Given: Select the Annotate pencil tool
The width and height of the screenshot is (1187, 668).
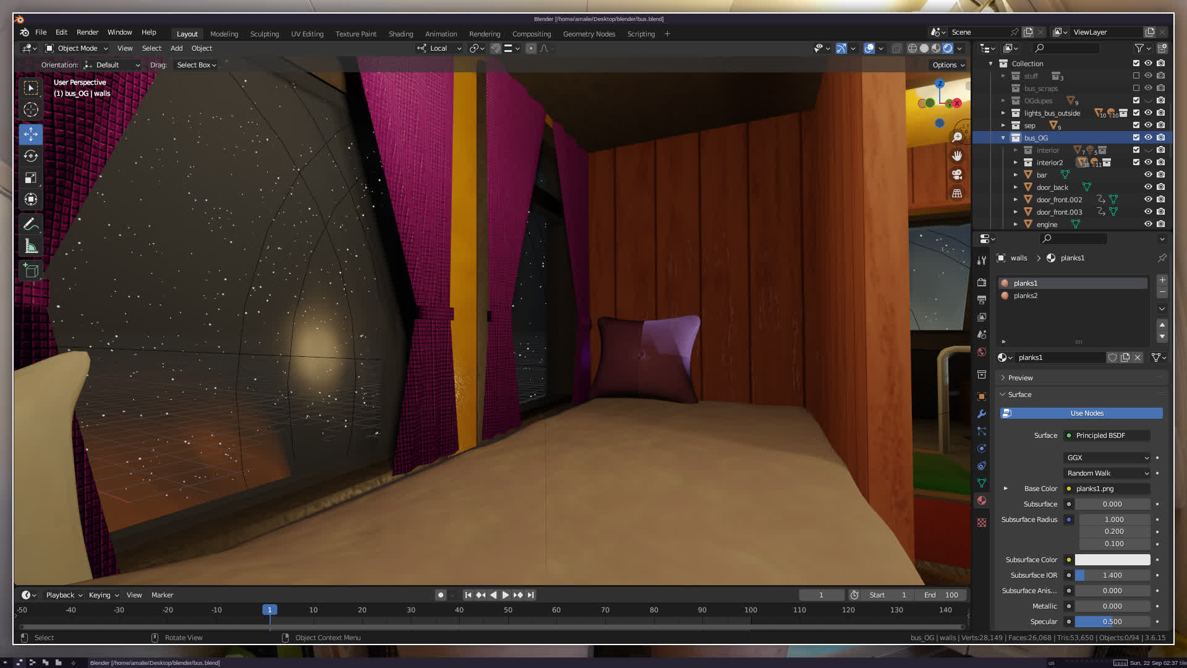Looking at the screenshot, I should (x=31, y=224).
